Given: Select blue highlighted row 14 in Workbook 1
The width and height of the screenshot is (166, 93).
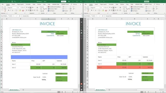Looking at the screenshot, I should pos(39,57).
